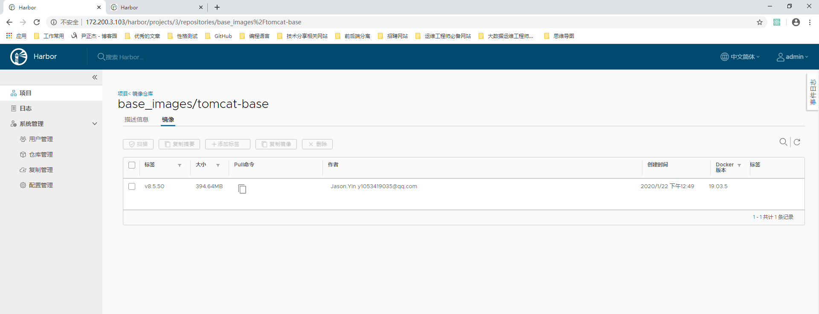Switch to 镜像 tab
Image resolution: width=819 pixels, height=314 pixels.
[168, 119]
